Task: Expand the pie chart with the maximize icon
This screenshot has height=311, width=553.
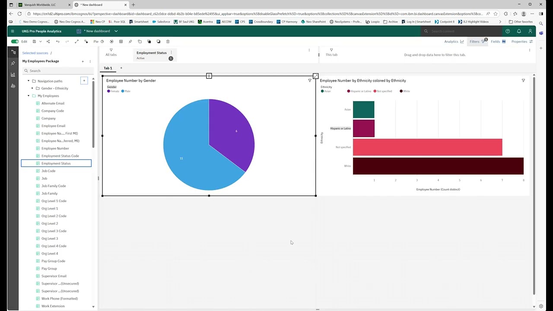Action: click(315, 76)
